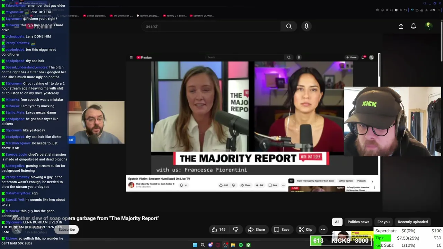Click Doesnt_understand_emotes username
The height and width of the screenshot is (249, 443).
[27, 67]
